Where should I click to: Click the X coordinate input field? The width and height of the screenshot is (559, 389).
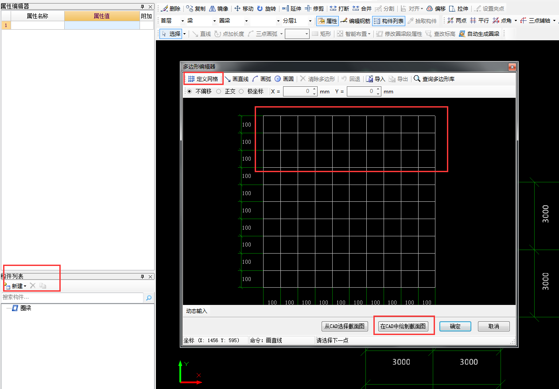(x=298, y=92)
